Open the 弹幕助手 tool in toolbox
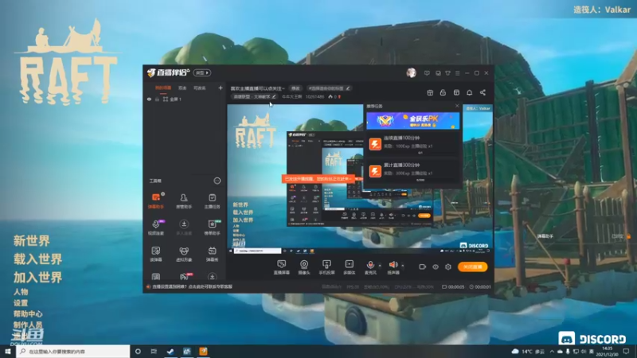Screen dimensions: 637x358 155,201
